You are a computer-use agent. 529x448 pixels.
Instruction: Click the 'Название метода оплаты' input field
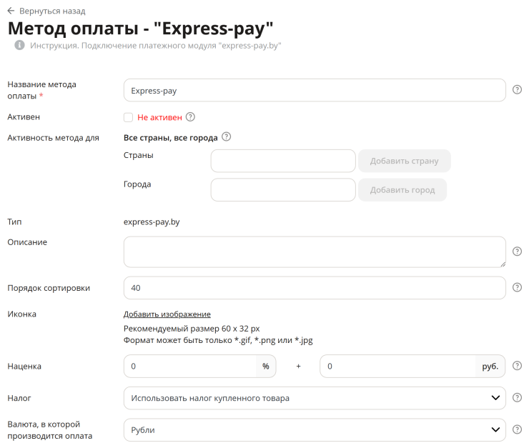315,90
